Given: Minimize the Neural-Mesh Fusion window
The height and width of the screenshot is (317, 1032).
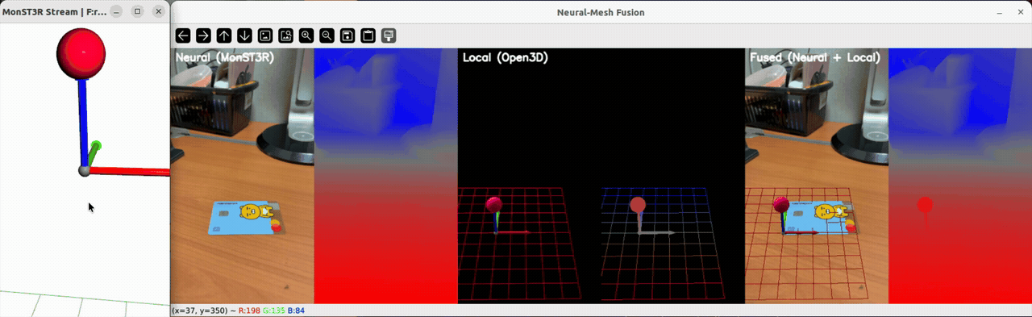Looking at the screenshot, I should [x=1000, y=12].
